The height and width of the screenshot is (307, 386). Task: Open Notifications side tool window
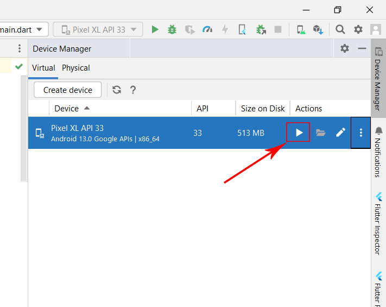[x=378, y=152]
